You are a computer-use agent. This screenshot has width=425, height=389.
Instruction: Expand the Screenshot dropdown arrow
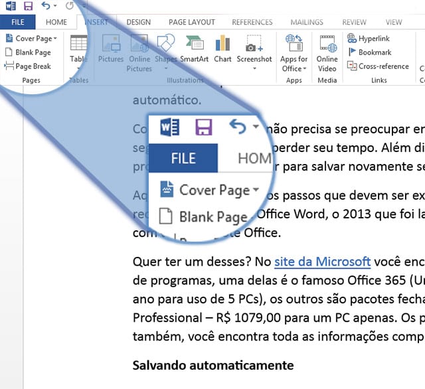point(254,68)
